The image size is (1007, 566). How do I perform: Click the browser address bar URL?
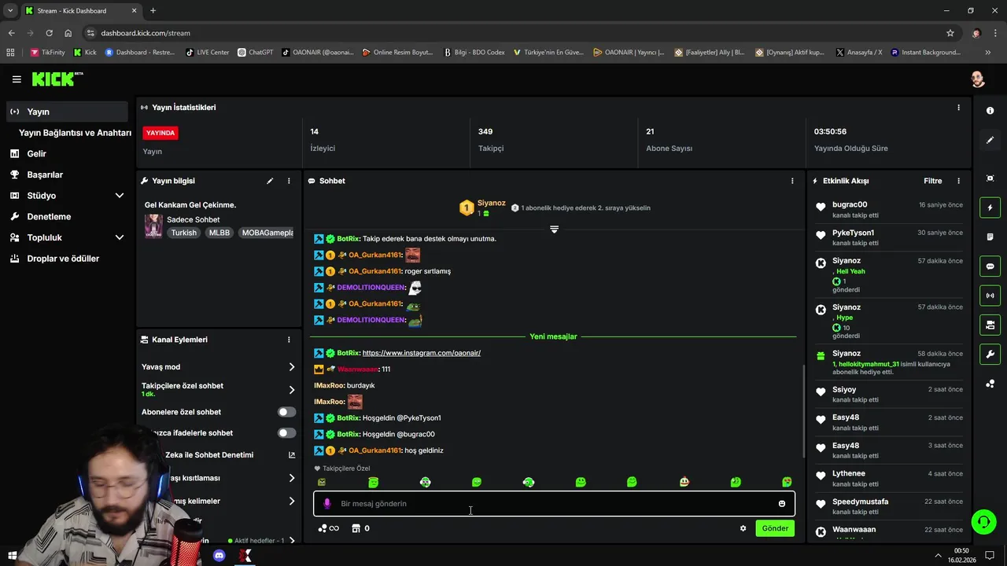(146, 33)
